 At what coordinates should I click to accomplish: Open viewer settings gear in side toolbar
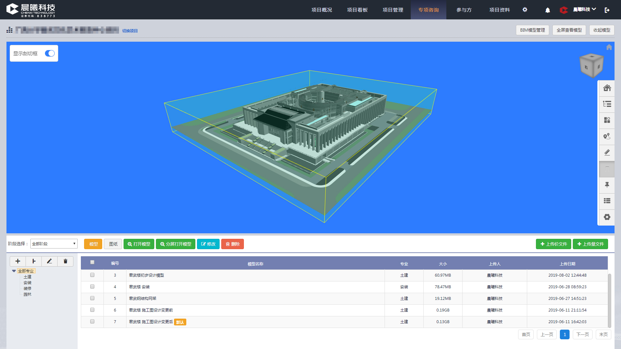pyautogui.click(x=607, y=217)
